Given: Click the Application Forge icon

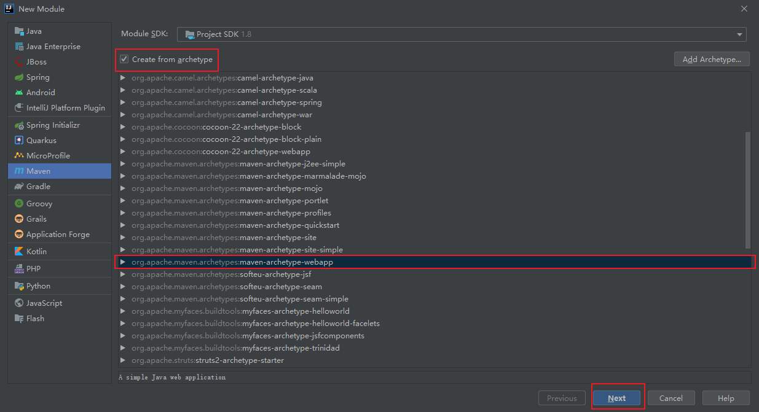Looking at the screenshot, I should (19, 234).
